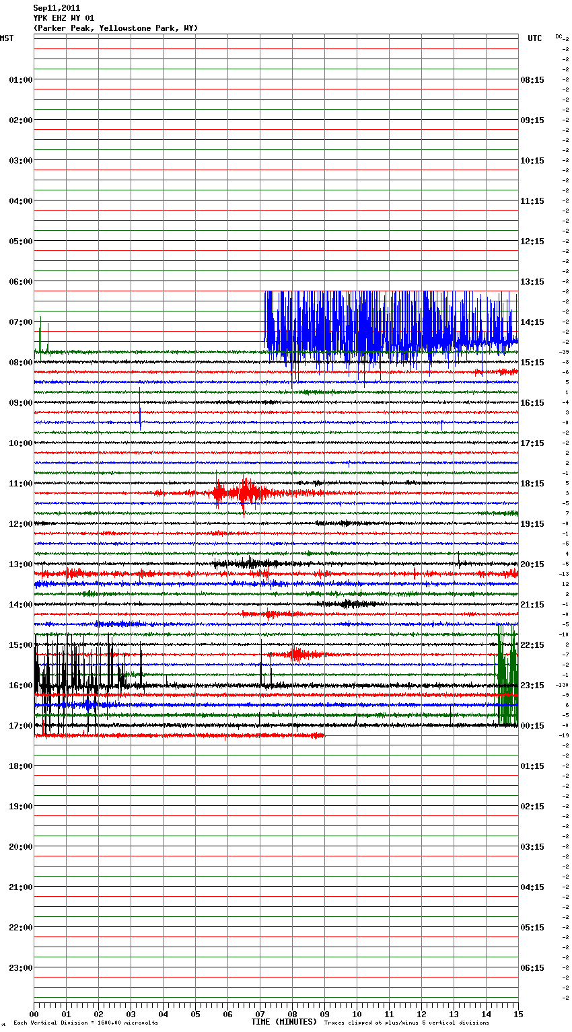572x1032 pixels.
Task: Select the 05:00 MST time label
Action: coord(20,242)
